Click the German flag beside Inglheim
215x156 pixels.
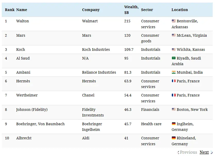point(174,124)
